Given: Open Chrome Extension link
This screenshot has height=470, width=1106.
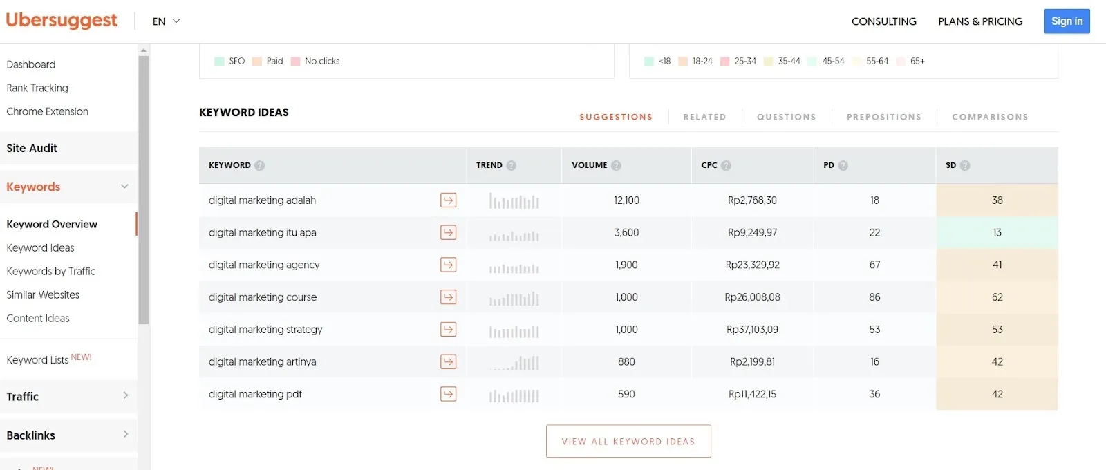Looking at the screenshot, I should point(47,111).
